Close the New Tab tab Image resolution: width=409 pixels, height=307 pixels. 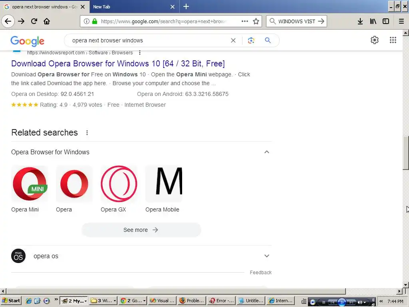pos(173,7)
